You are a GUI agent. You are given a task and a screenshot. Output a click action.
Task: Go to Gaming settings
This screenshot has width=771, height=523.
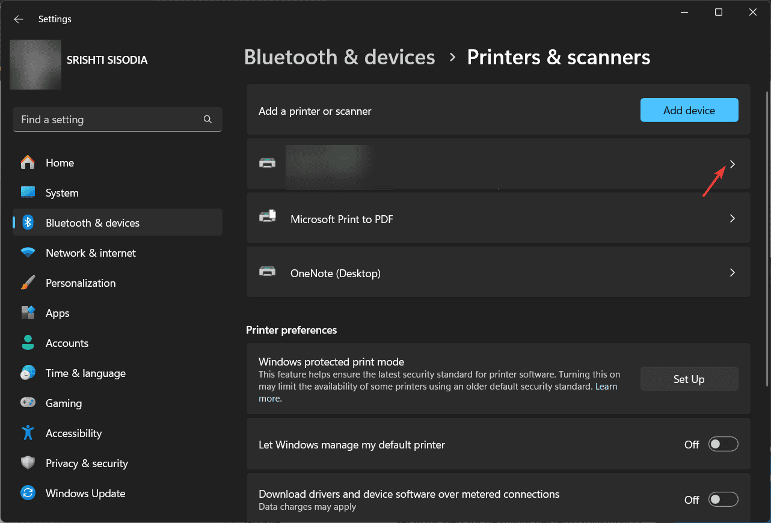[x=117, y=403]
